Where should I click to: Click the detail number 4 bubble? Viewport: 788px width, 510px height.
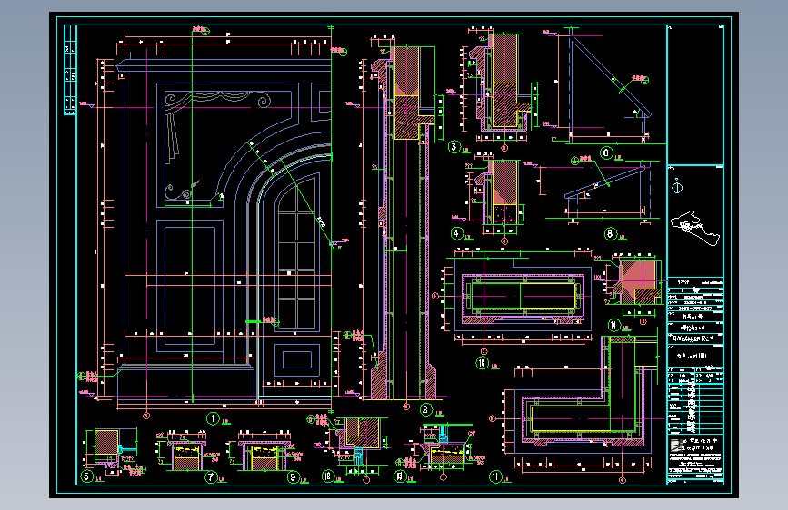tap(456, 233)
